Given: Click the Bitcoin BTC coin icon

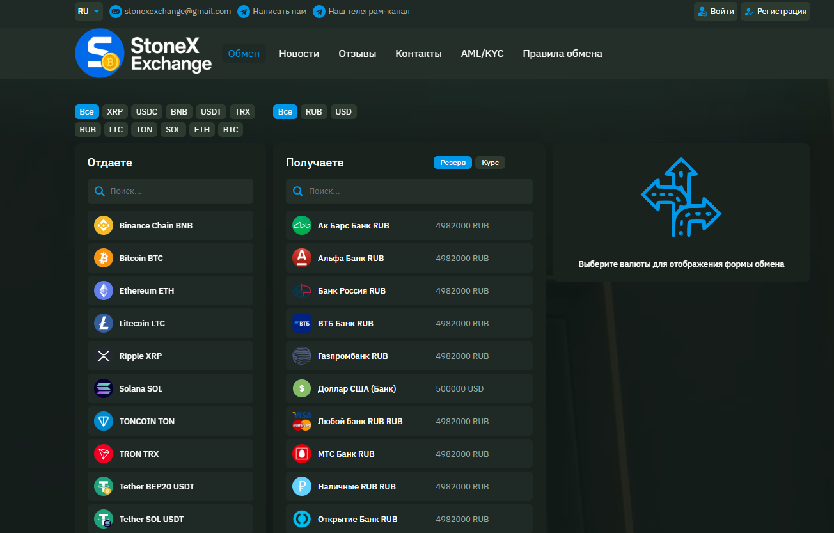Looking at the screenshot, I should click(x=104, y=258).
